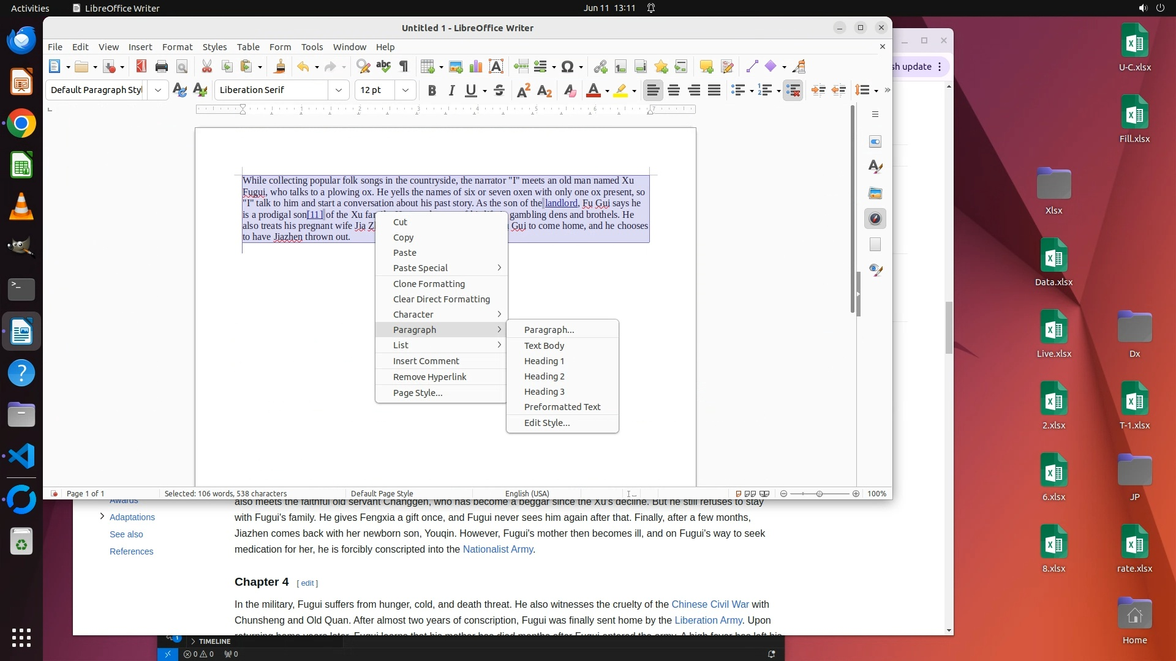This screenshot has height=661, width=1176.
Task: Click the Strikethrough formatting icon
Action: (499, 91)
